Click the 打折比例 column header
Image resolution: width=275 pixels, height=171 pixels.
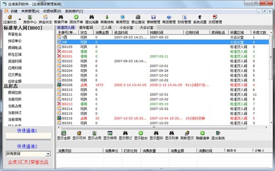pos(131,151)
